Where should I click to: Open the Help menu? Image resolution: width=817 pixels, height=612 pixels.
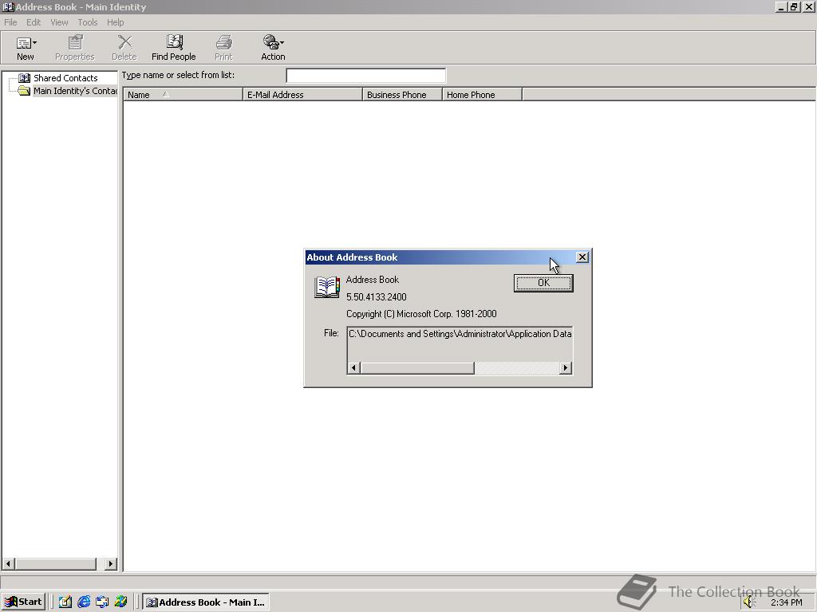(x=115, y=22)
